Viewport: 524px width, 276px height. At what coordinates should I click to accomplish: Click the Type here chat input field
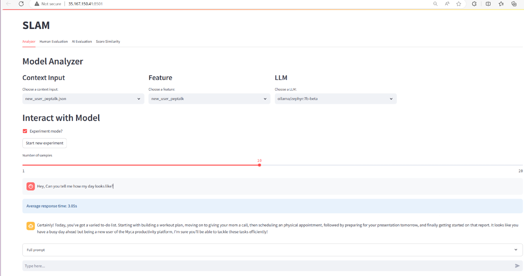point(268,266)
